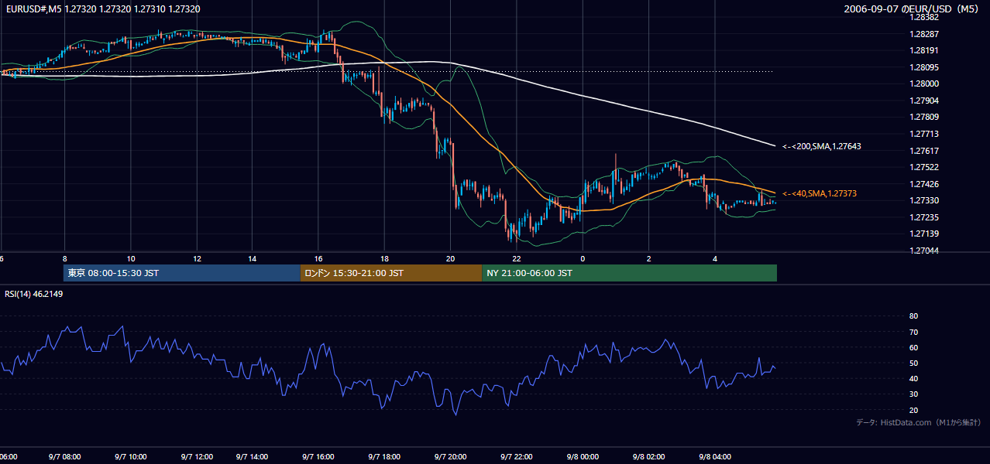The height and width of the screenshot is (464, 990).
Task: Click RSI scale value 40
Action: 914,378
